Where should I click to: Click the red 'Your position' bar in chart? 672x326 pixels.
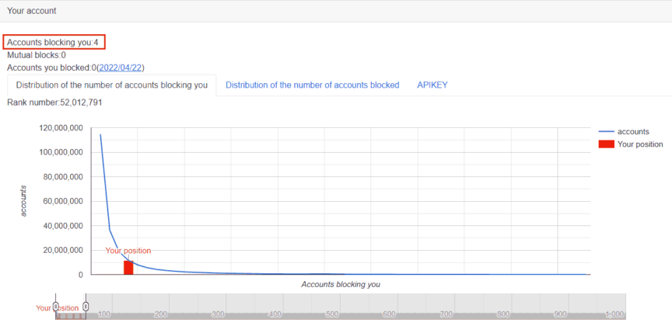(128, 267)
